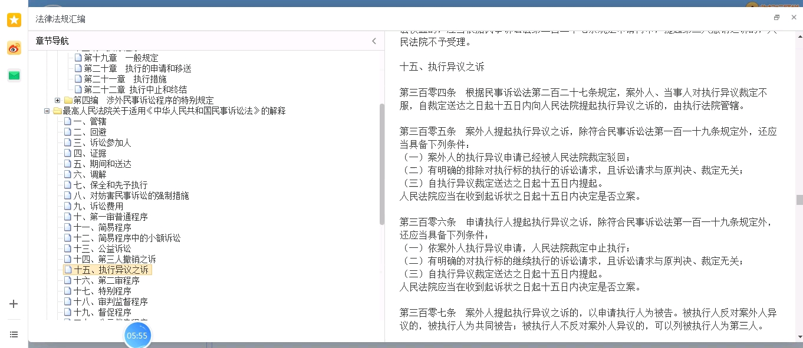Click the Weibo icon in the sidebar

14,48
